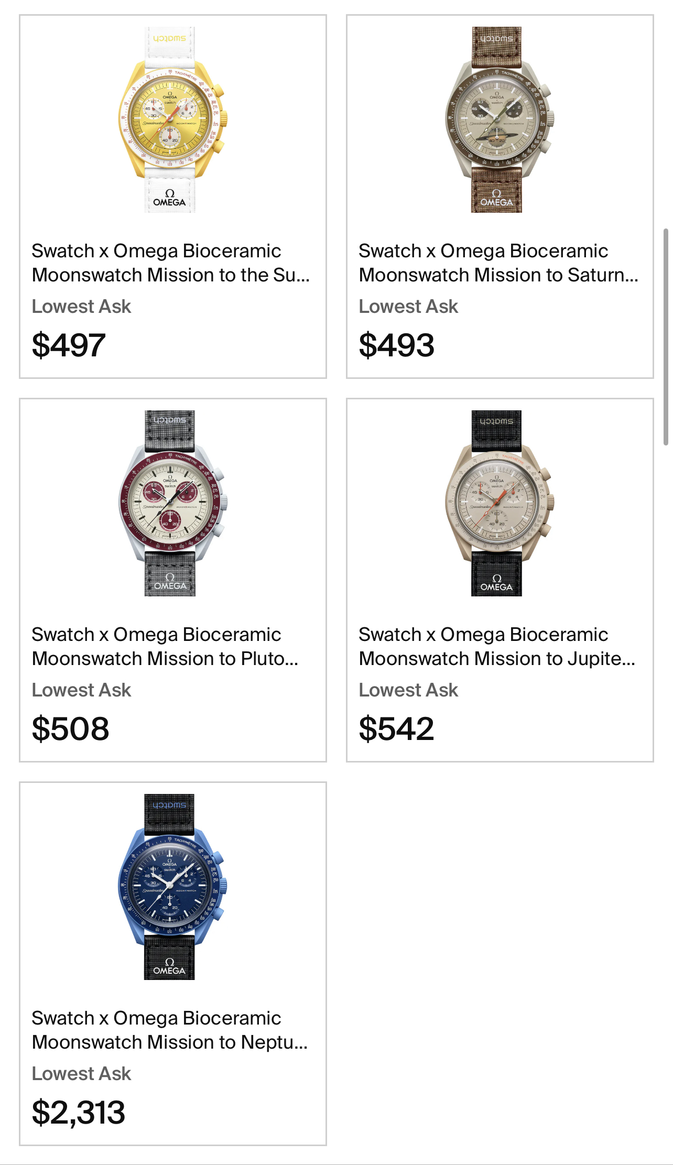This screenshot has height=1165, width=673.
Task: Click the $508 lowest ask price
Action: pyautogui.click(x=70, y=729)
